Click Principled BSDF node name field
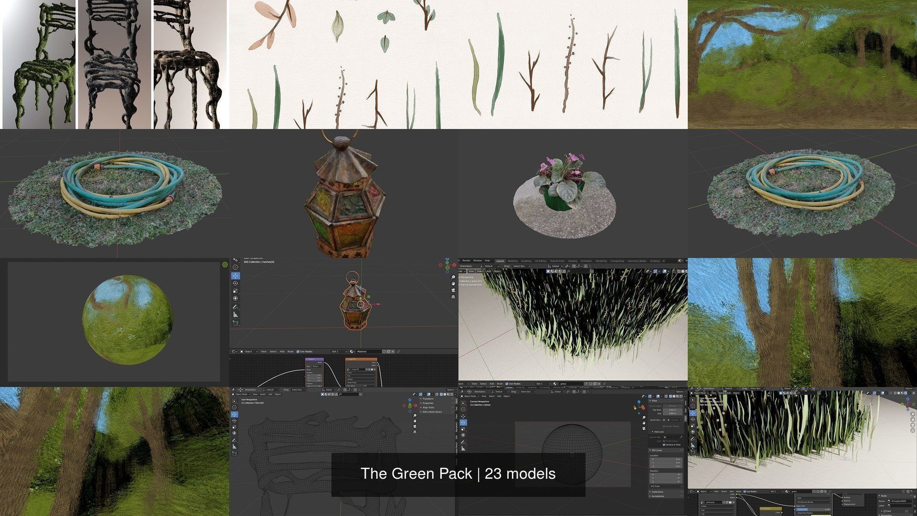Screen dimensions: 917x516 [x=899, y=501]
